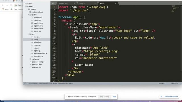Open the Zoho People bookmark
This screenshot has height=102, width=182.
tap(16, 9)
